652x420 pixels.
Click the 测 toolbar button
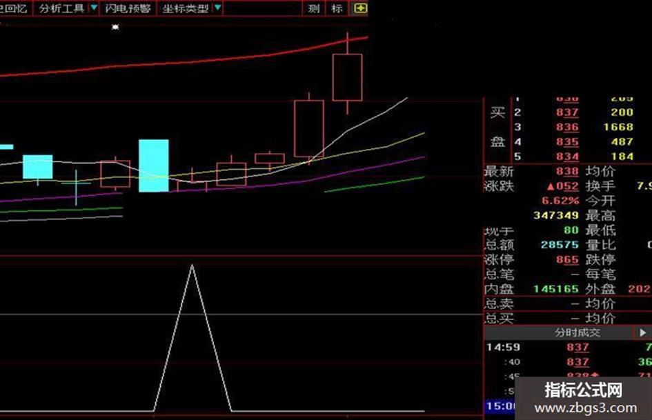click(x=314, y=8)
